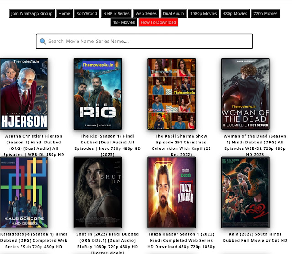292x254 pixels.
Task: Open the Kapil Sharma Show collage thumbnail
Action: pyautogui.click(x=172, y=94)
